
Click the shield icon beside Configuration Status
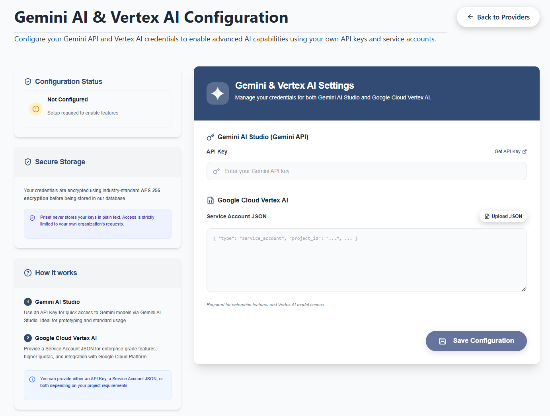[28, 82]
